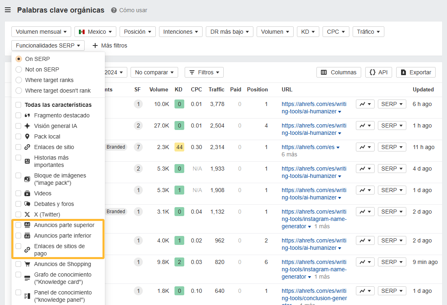Click the Pack local pin icon
This screenshot has height=305, width=447.
[27, 136]
